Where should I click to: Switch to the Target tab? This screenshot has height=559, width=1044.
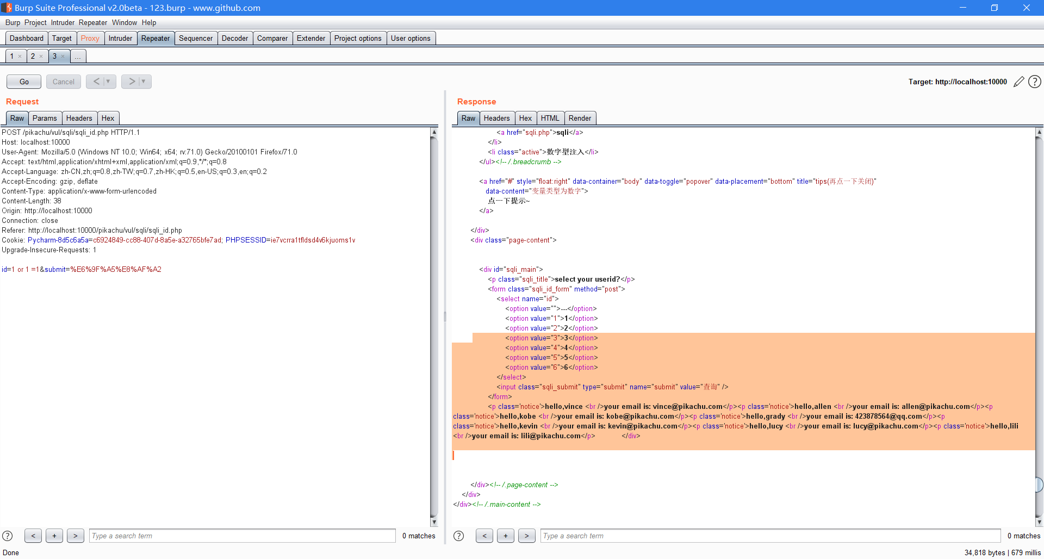[62, 38]
